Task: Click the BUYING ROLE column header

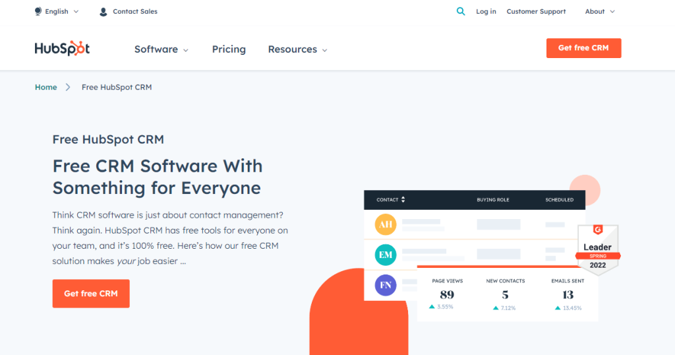Action: pos(493,200)
